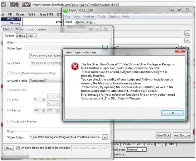Screen dimensions: 196x161
Task: Open the profile dropdown arrow beside Config
Action: click(x=176, y=47)
